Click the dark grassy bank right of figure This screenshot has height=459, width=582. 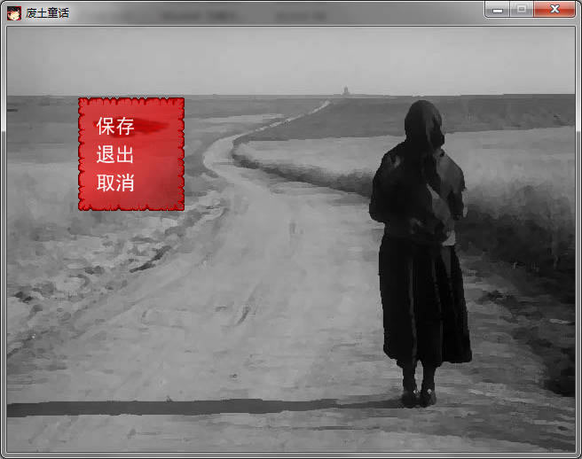click(520, 229)
